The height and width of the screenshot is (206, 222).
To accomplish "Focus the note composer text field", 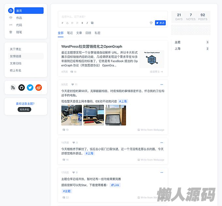I will coord(113,17).
